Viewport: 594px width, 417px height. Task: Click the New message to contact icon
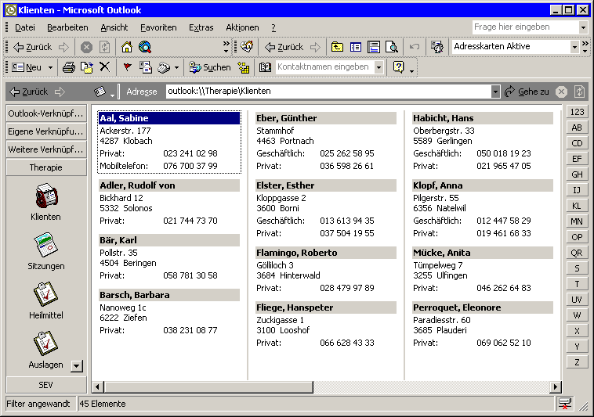[146, 67]
